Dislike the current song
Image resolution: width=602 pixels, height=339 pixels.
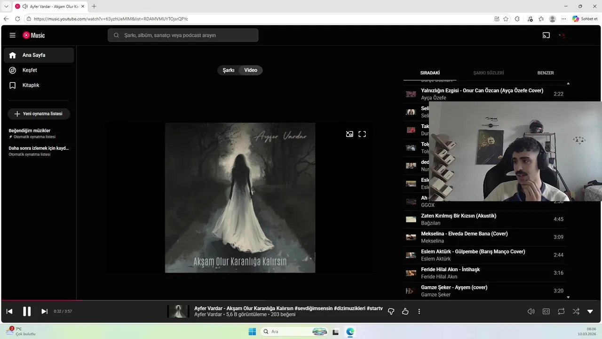(391, 311)
